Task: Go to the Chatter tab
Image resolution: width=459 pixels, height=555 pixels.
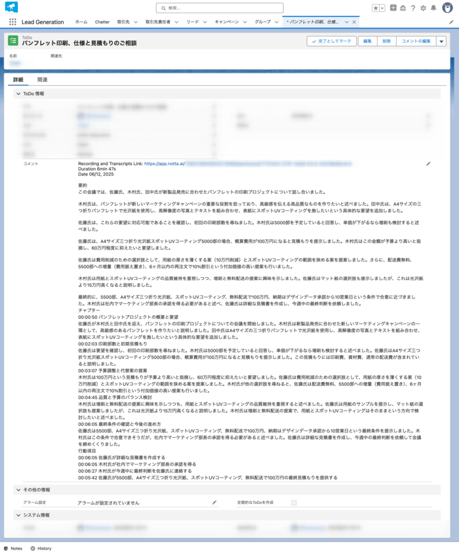Action: tap(102, 22)
